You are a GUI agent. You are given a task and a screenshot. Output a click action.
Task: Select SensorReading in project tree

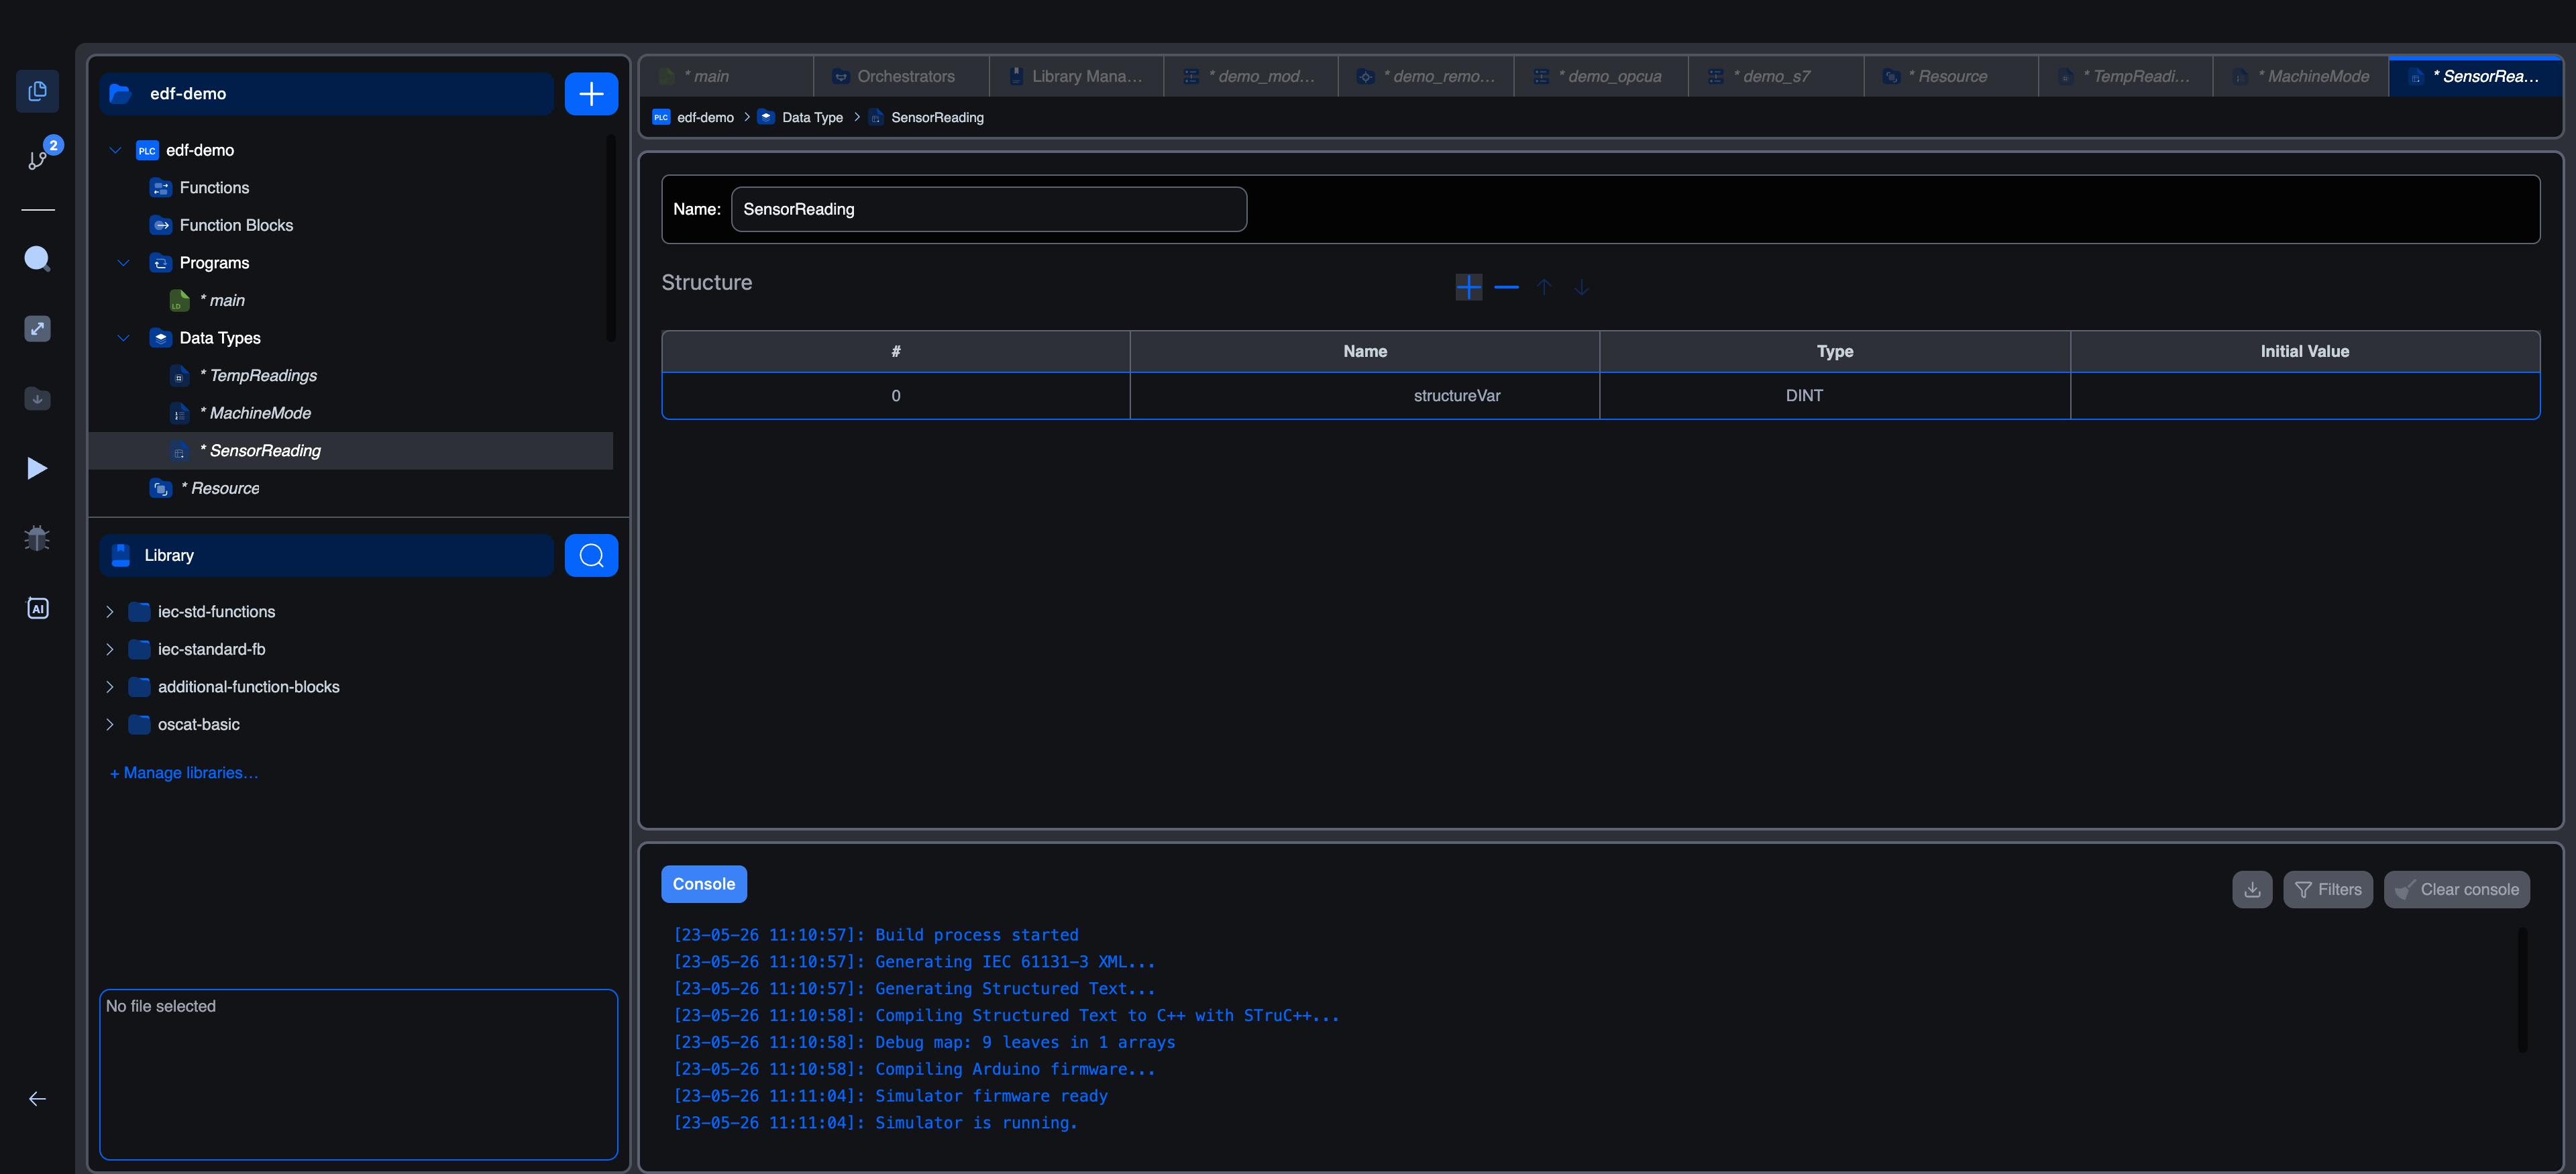pyautogui.click(x=350, y=450)
